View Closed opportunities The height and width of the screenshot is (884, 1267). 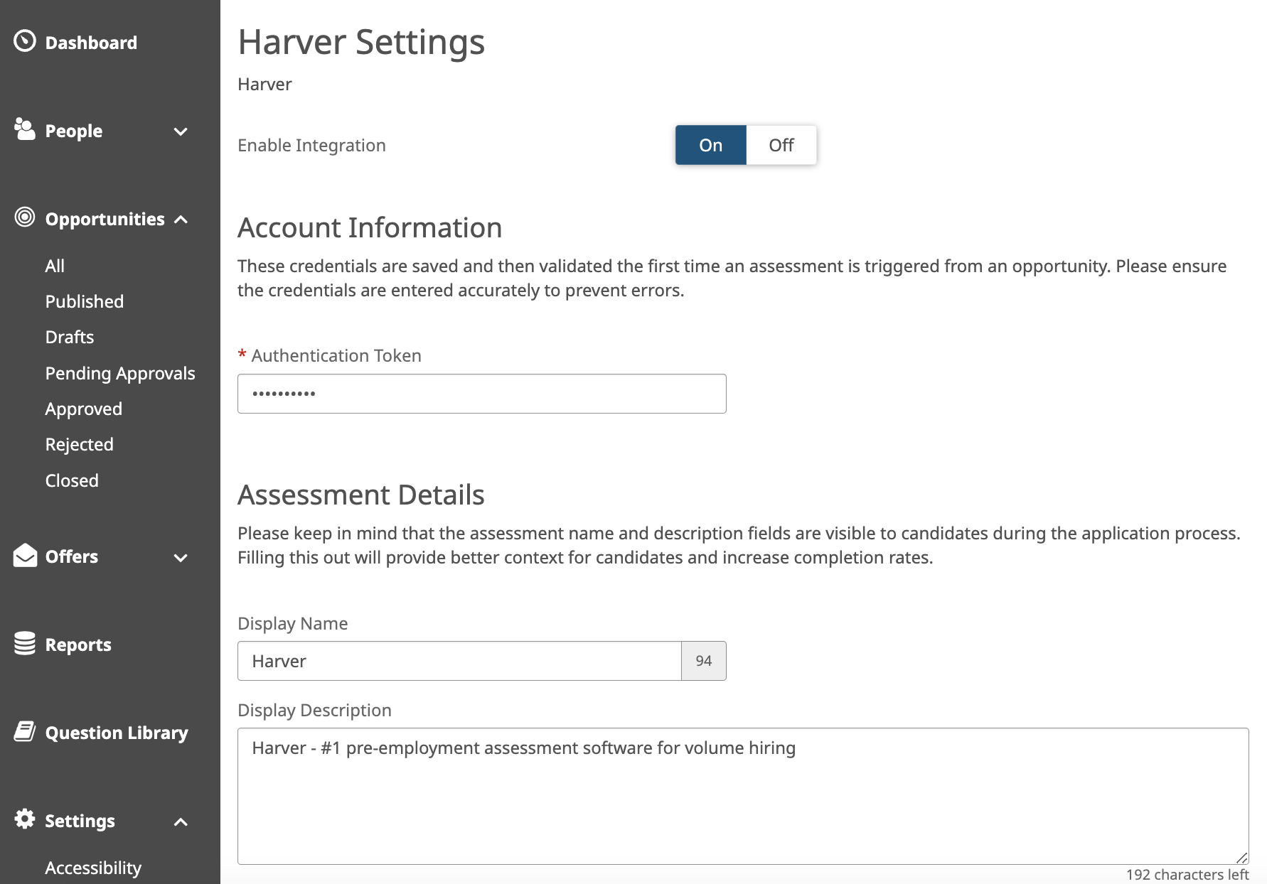coord(72,480)
